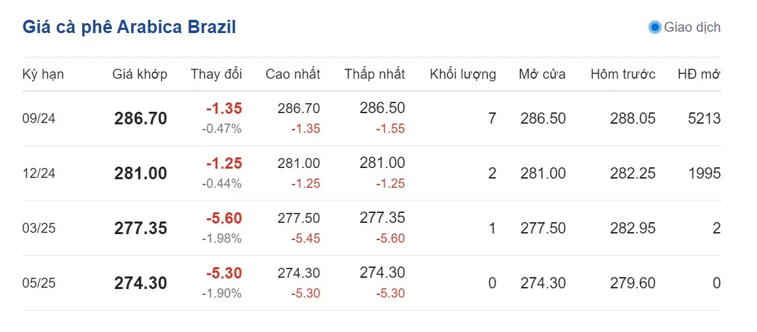Select the Cao nhất column header

(293, 74)
